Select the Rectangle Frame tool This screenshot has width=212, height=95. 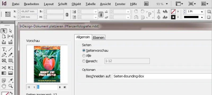[4, 60]
